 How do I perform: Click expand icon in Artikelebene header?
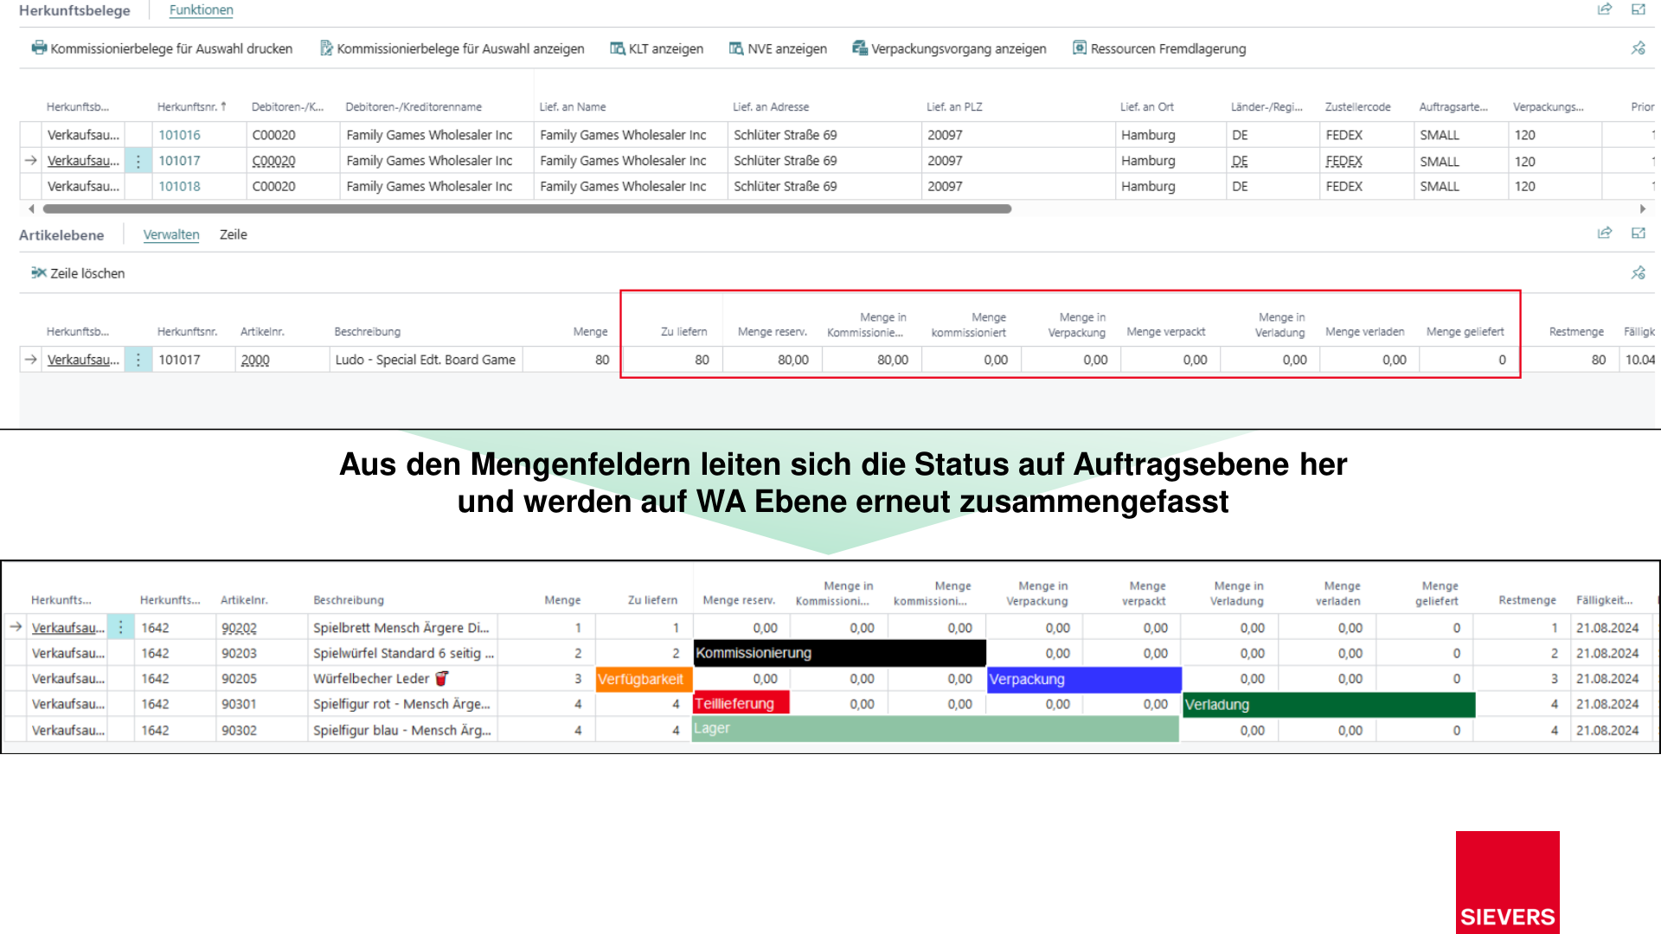point(1639,233)
